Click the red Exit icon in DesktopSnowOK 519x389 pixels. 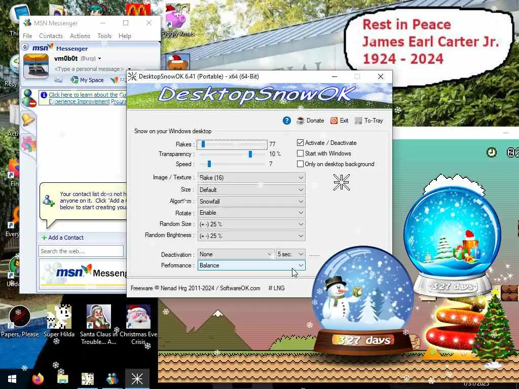(339, 121)
